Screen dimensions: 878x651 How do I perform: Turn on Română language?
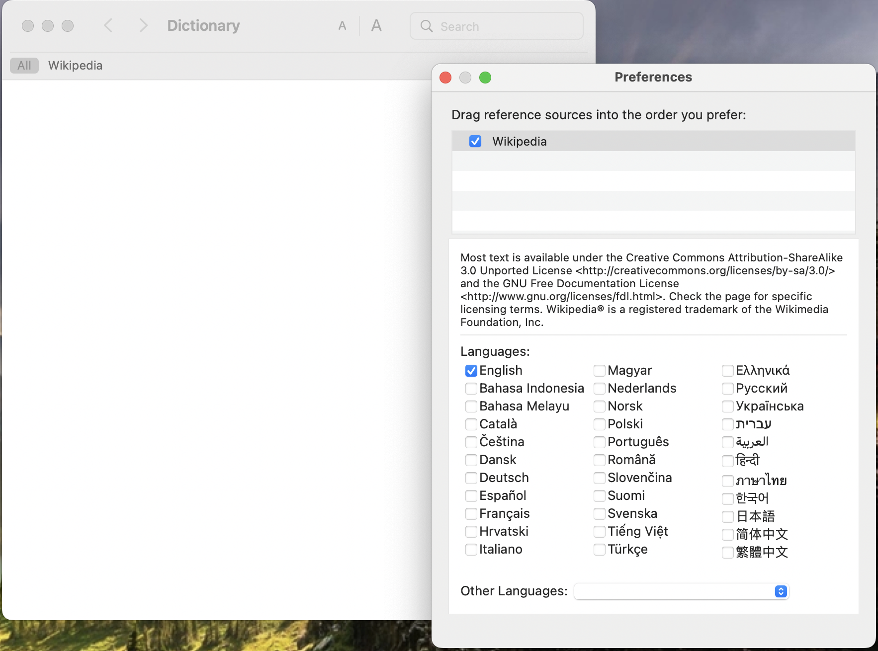pyautogui.click(x=600, y=460)
